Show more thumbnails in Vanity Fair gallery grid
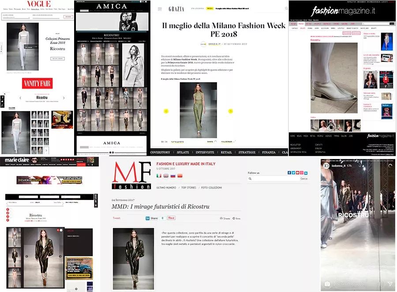Image resolution: width=397 pixels, height=292 pixels. pos(46,150)
